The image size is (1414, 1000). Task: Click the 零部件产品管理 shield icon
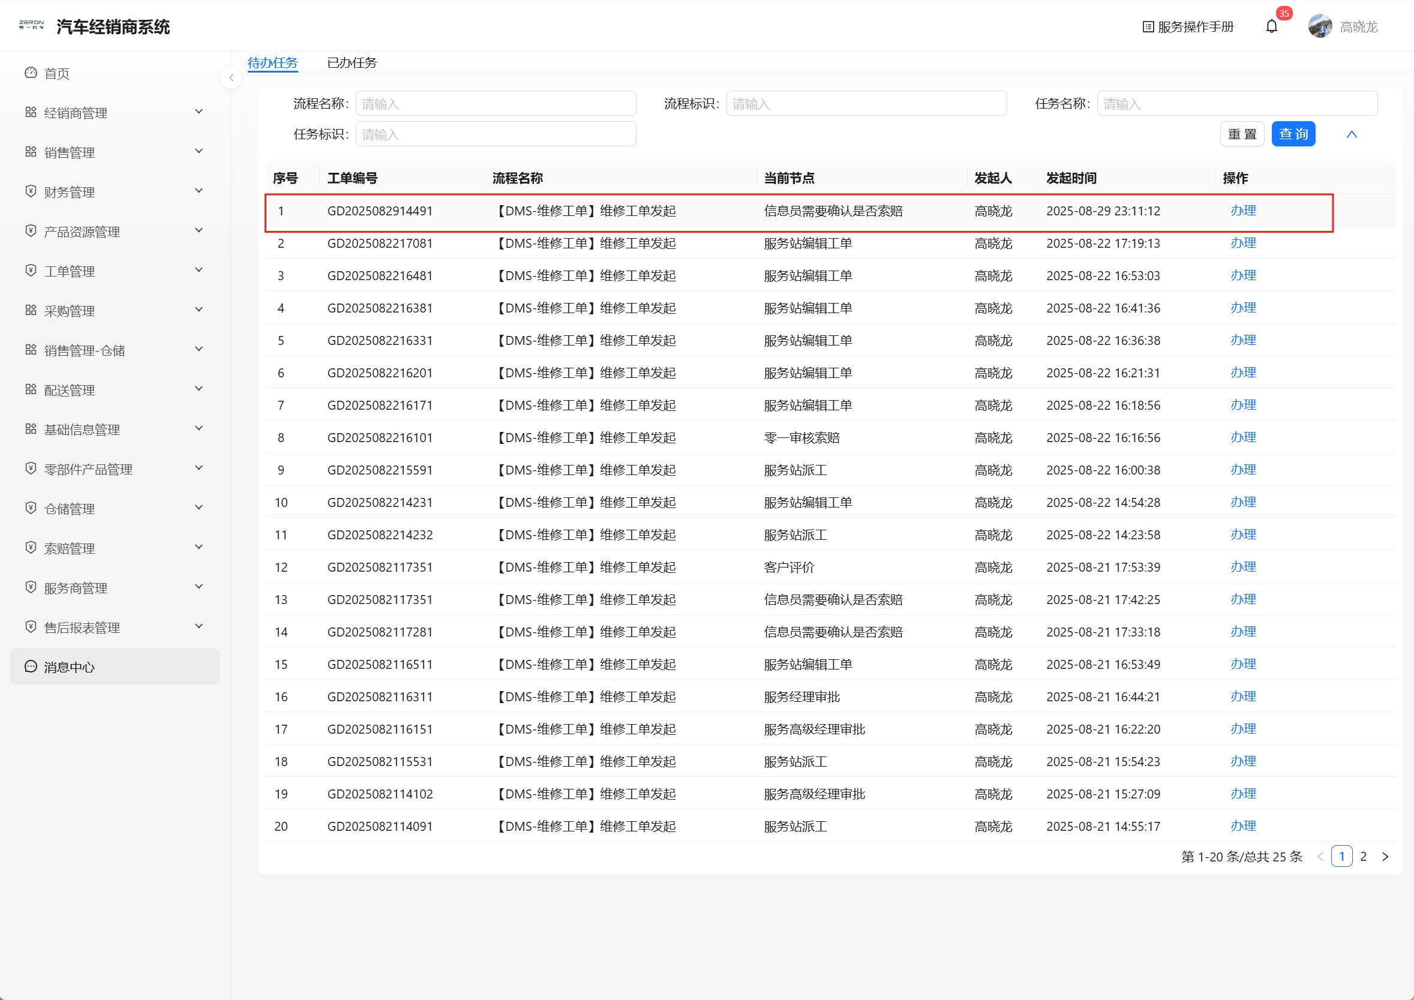click(x=31, y=469)
